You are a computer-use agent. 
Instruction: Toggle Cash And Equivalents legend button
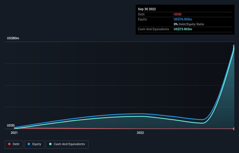pyautogui.click(x=67, y=144)
